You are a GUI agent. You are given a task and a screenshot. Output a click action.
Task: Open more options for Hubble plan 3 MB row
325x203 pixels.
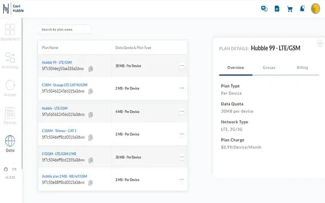click(x=182, y=179)
